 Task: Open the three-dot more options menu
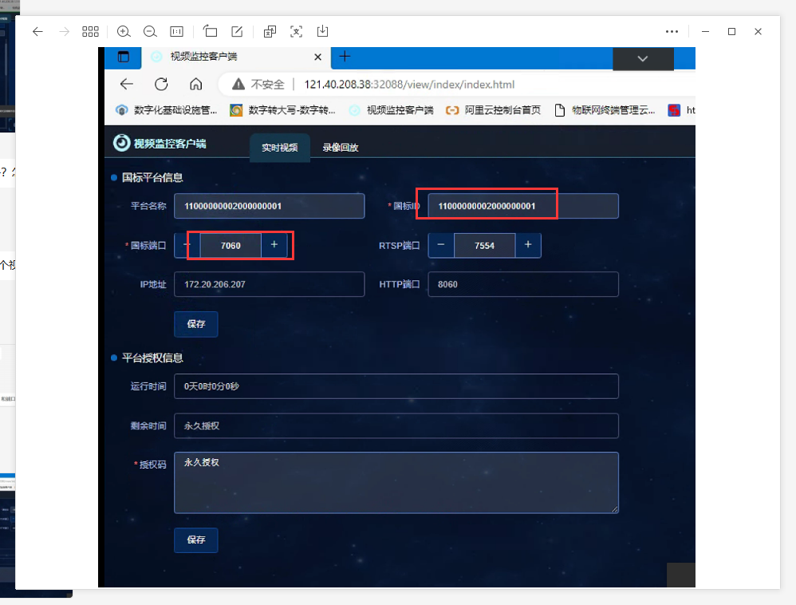click(672, 31)
